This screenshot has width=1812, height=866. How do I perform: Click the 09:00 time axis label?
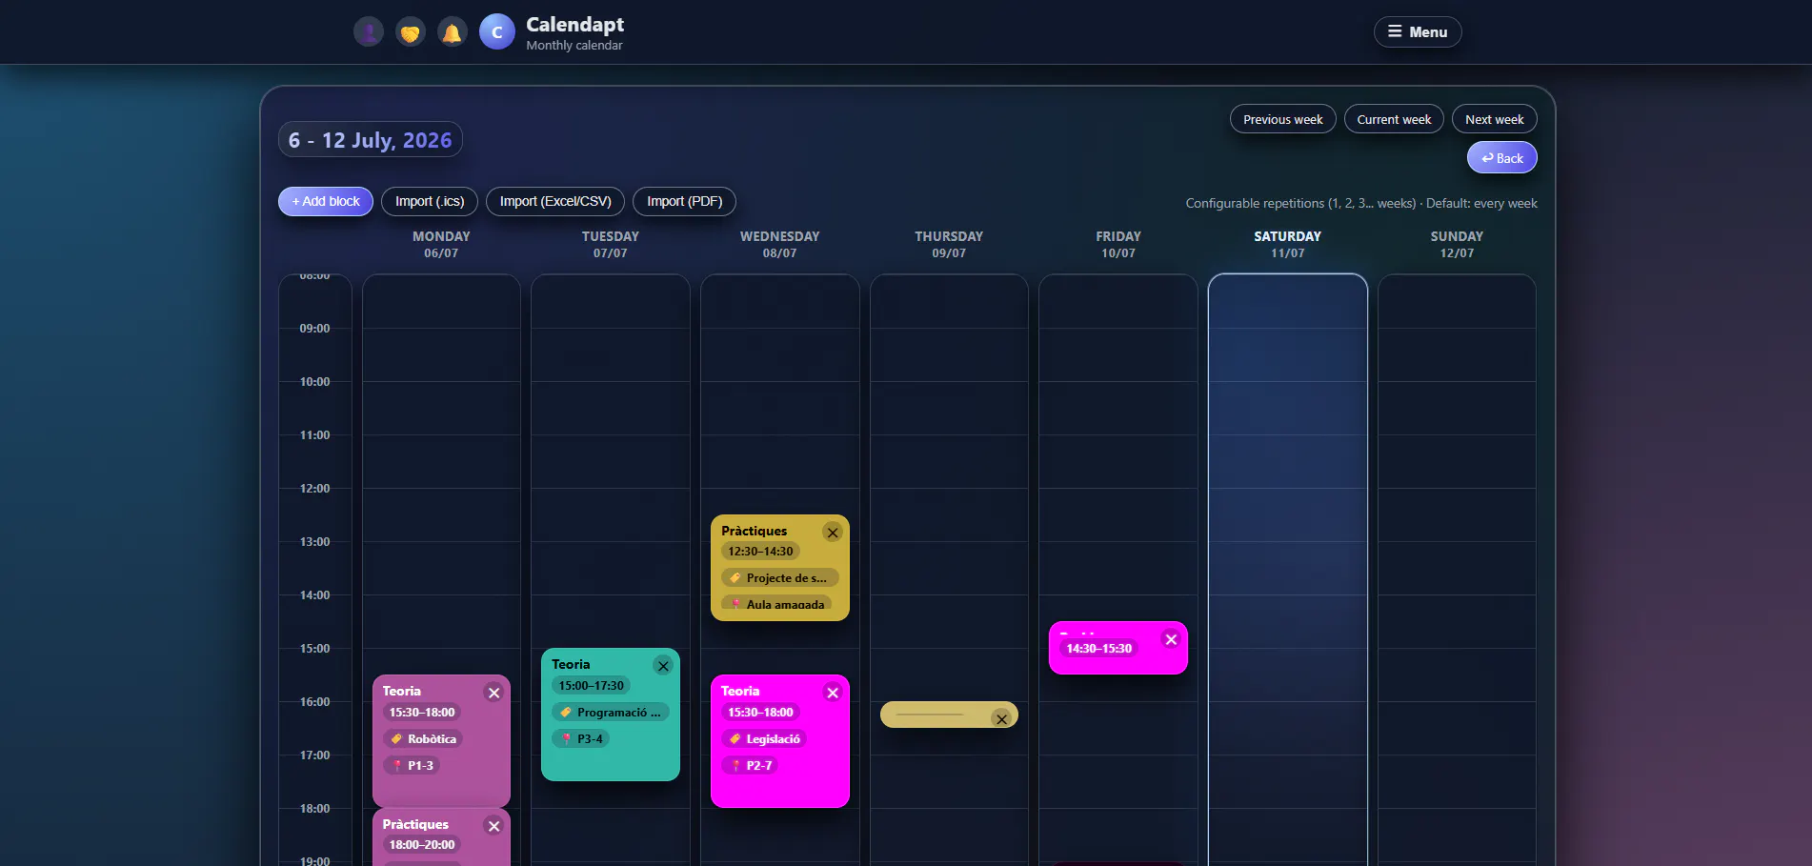click(314, 328)
